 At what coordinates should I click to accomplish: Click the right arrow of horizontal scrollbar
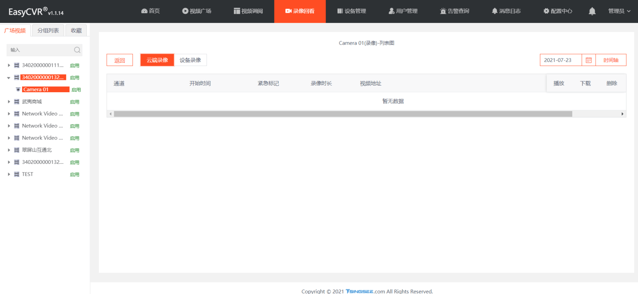coord(622,114)
